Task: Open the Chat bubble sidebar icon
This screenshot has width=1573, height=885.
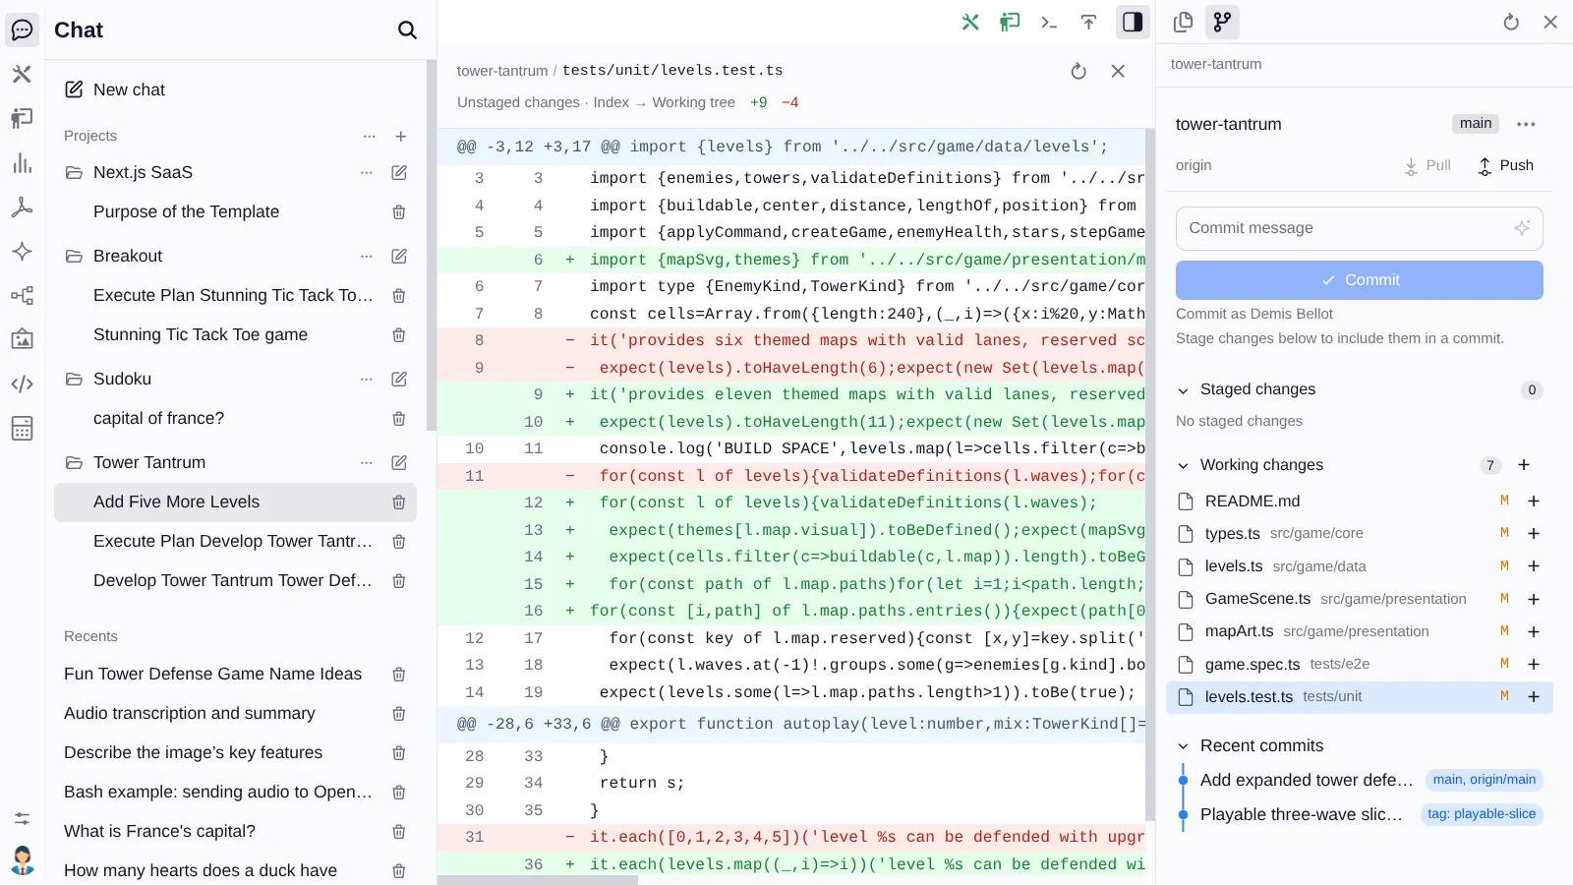Action: [22, 29]
